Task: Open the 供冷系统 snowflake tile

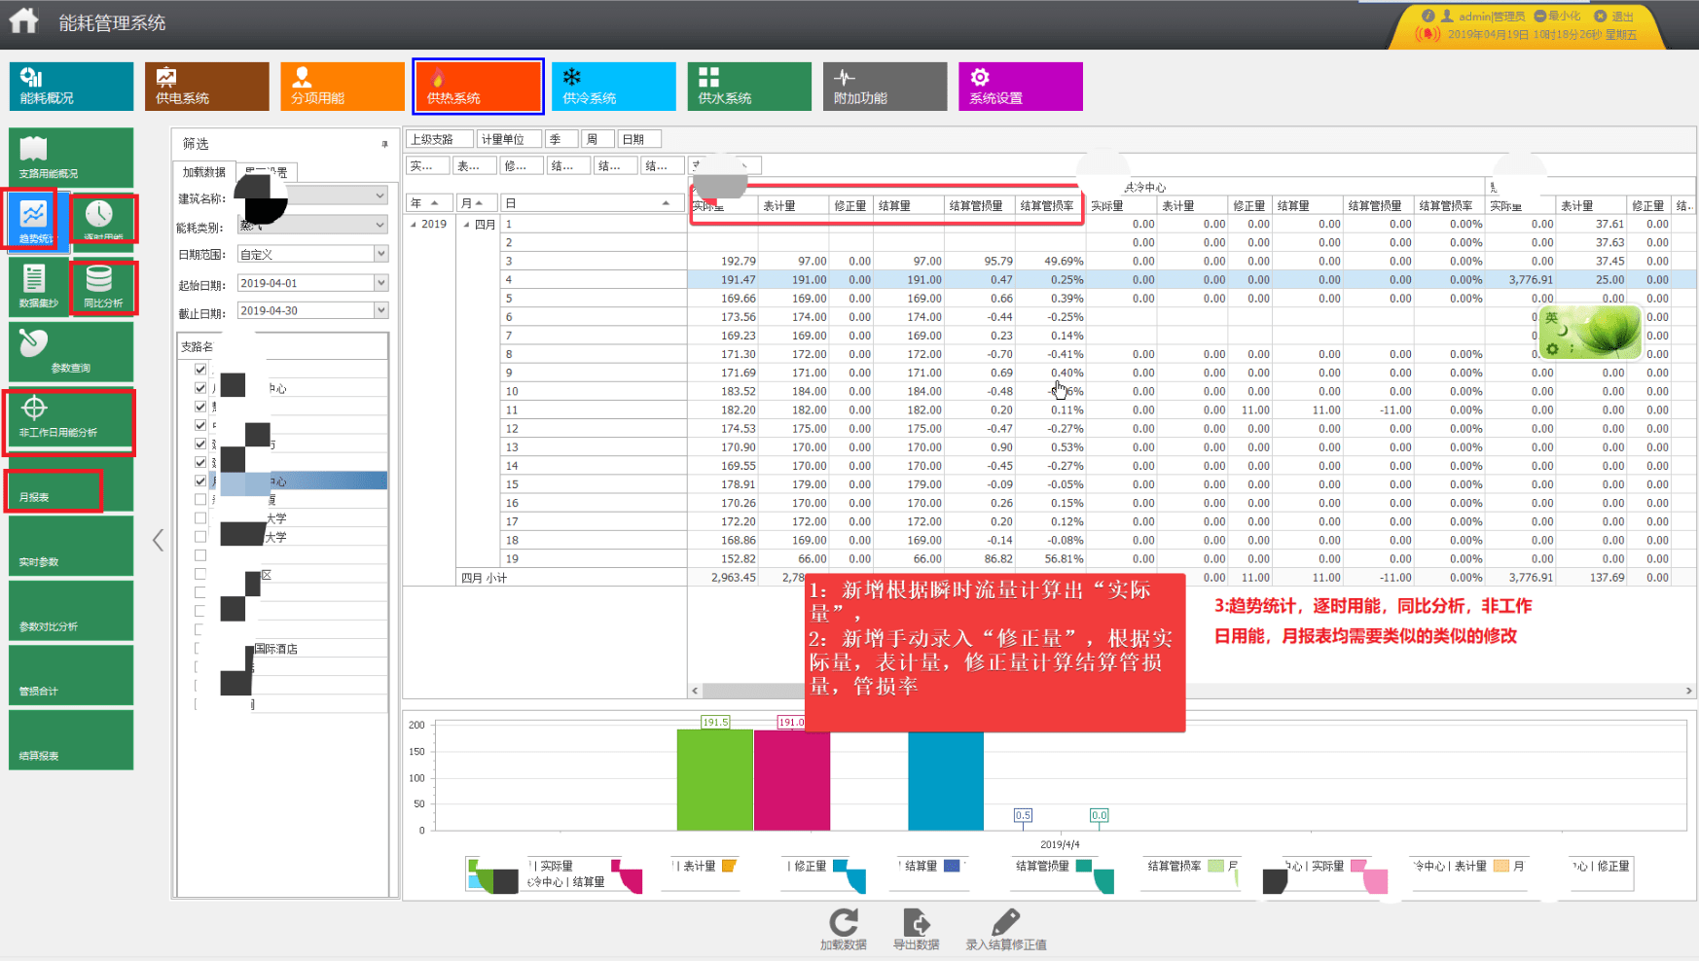Action: [x=614, y=86]
